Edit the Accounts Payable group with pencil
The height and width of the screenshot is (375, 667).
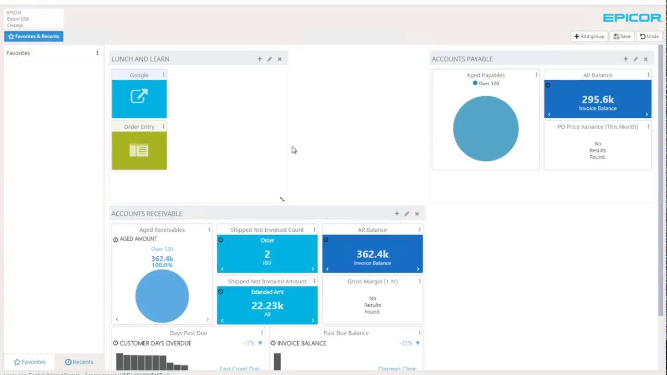pyautogui.click(x=636, y=59)
